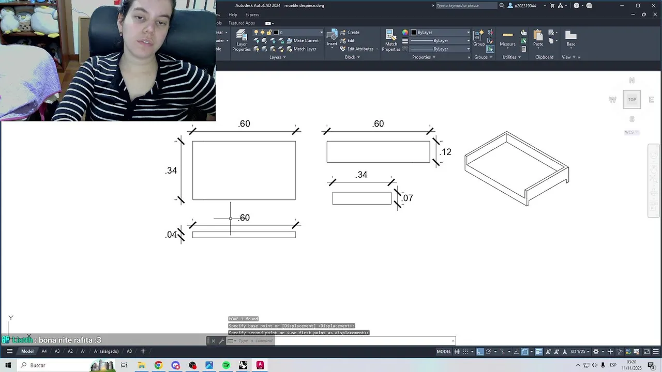The width and height of the screenshot is (662, 372).
Task: Open Google Chrome from the taskbar
Action: (x=158, y=365)
